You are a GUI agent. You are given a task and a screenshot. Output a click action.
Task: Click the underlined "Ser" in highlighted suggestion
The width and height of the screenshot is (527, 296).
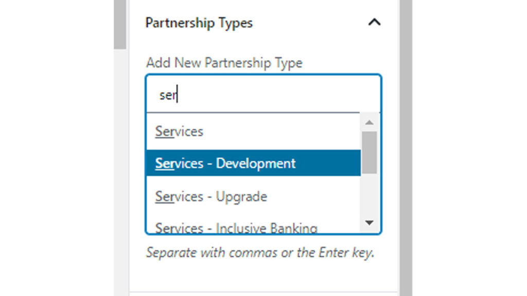(165, 163)
